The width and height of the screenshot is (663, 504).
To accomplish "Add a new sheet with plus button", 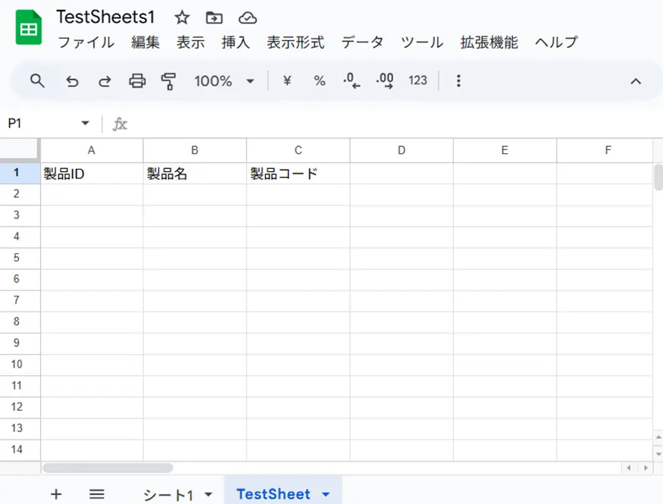I will coord(56,494).
